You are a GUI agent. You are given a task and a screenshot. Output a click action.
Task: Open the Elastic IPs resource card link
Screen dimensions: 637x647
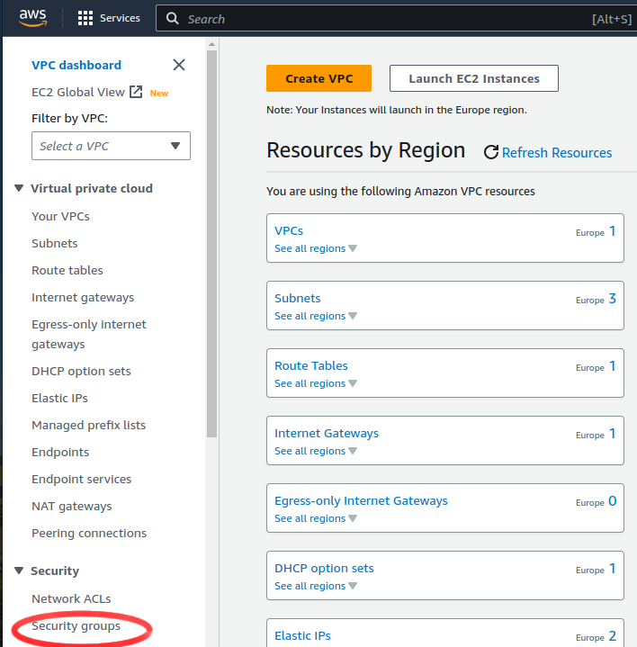303,635
